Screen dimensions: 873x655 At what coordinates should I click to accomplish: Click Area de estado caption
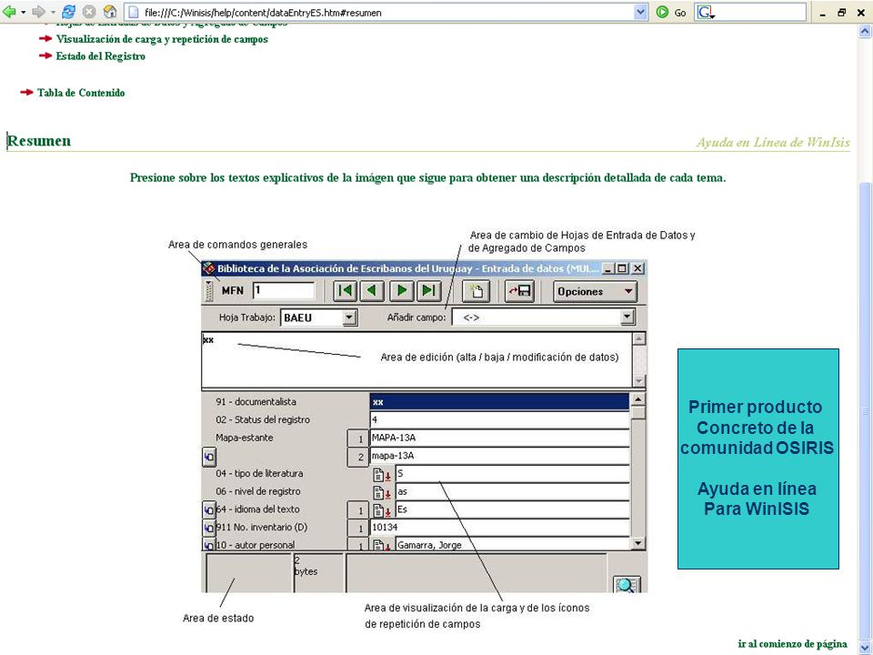click(218, 619)
